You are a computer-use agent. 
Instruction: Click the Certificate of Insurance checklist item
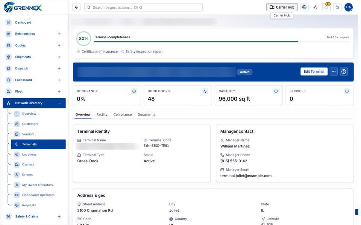coord(97,52)
